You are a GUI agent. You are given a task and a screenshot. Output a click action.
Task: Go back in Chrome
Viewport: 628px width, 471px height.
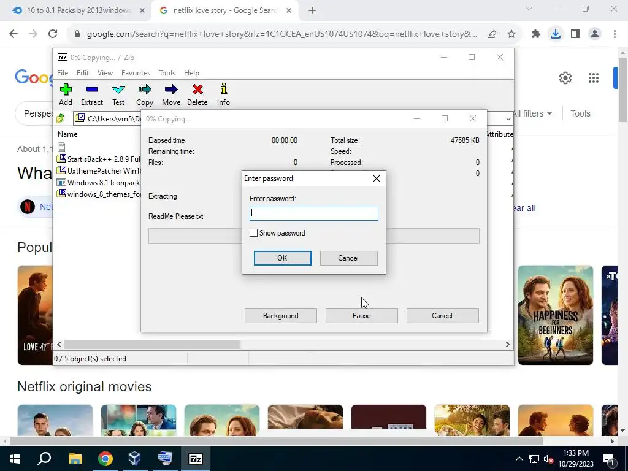(x=13, y=34)
